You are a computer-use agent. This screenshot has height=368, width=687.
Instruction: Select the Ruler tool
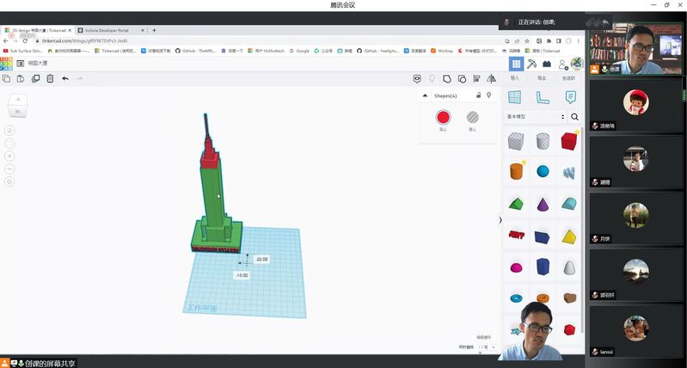point(543,97)
